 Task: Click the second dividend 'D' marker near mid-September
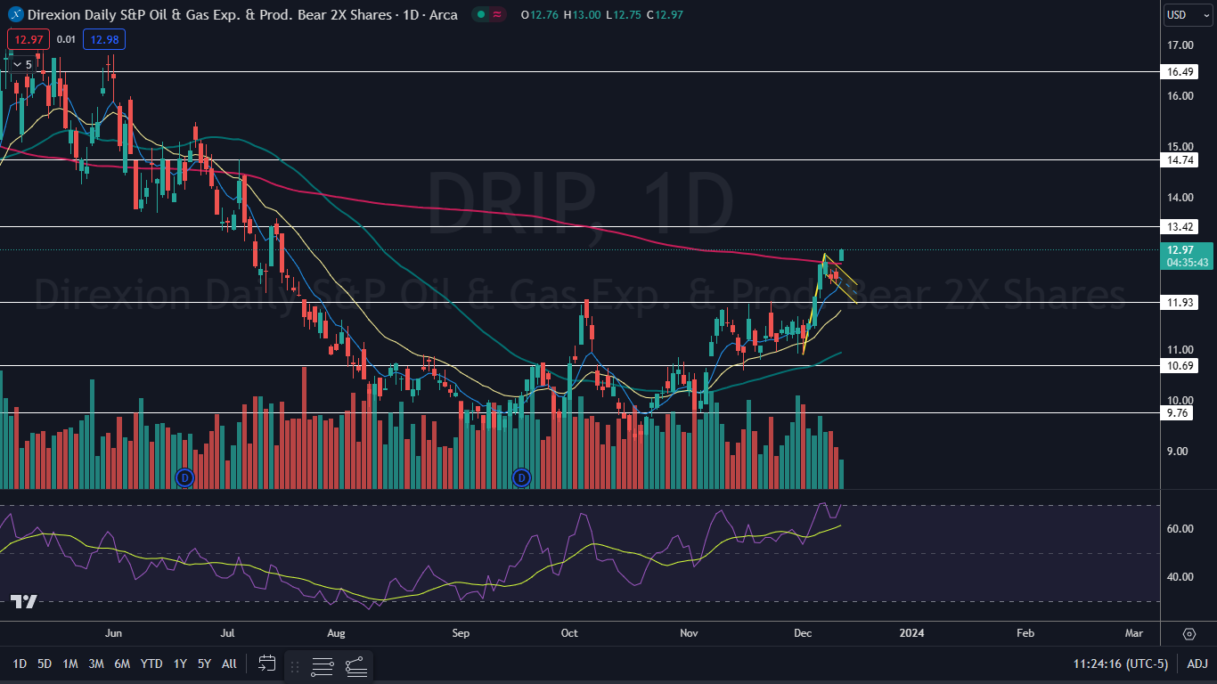(522, 477)
